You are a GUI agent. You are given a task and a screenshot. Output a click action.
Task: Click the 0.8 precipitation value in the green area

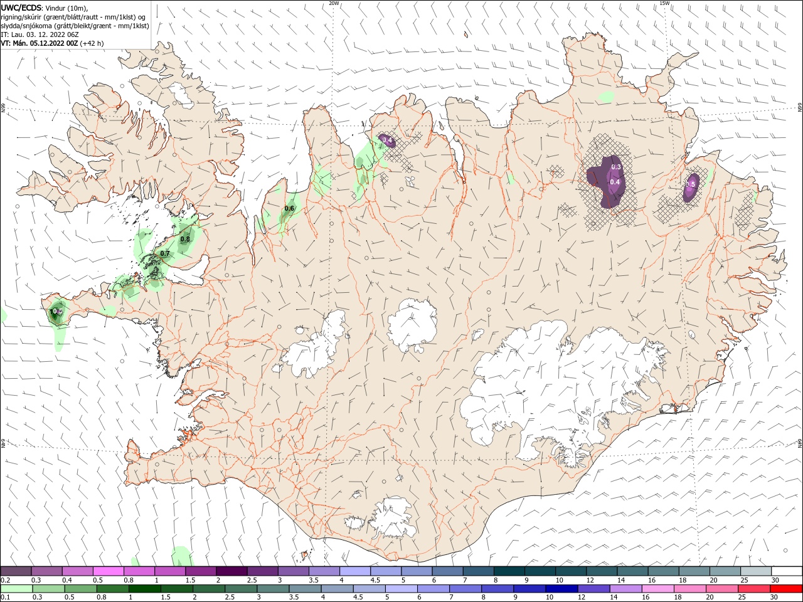[185, 239]
